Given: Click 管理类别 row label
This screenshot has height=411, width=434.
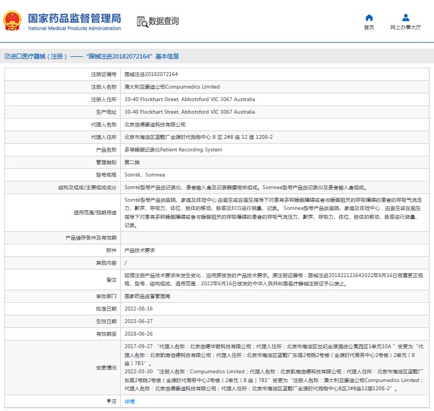Looking at the screenshot, I should [106, 162].
